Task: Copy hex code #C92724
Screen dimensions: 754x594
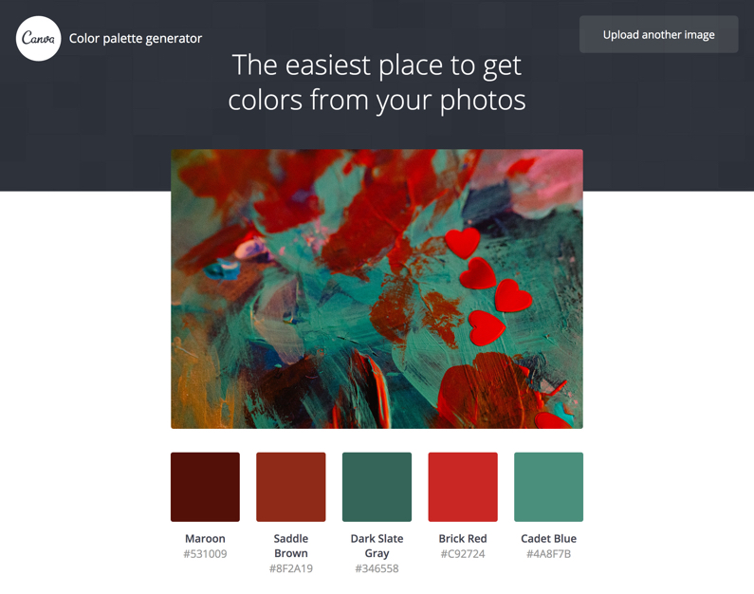Action: pyautogui.click(x=463, y=554)
